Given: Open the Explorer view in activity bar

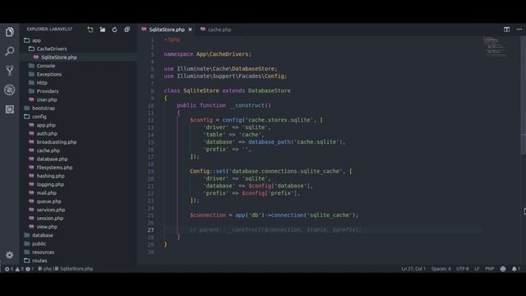Looking at the screenshot, I should [x=10, y=32].
